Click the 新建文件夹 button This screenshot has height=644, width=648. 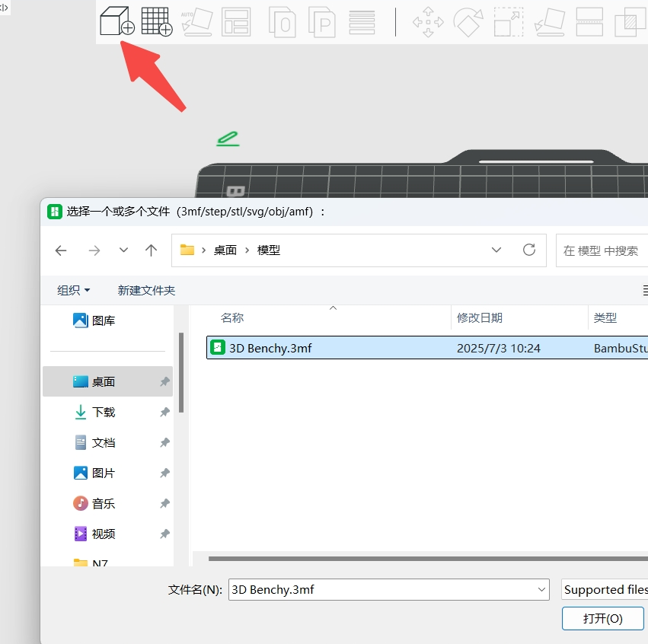tap(146, 290)
